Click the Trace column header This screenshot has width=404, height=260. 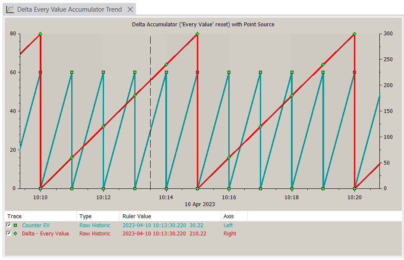pos(15,216)
